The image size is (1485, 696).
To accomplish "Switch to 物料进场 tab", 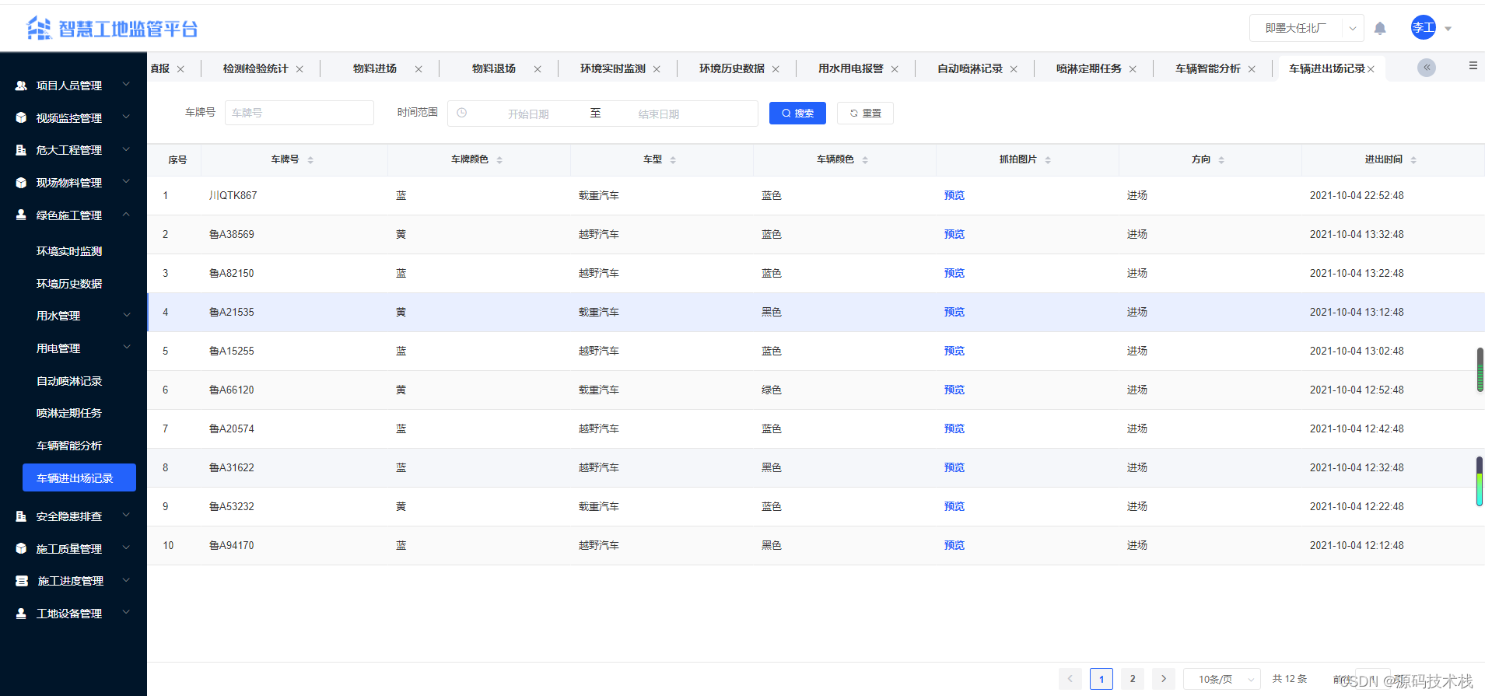I will pos(375,68).
